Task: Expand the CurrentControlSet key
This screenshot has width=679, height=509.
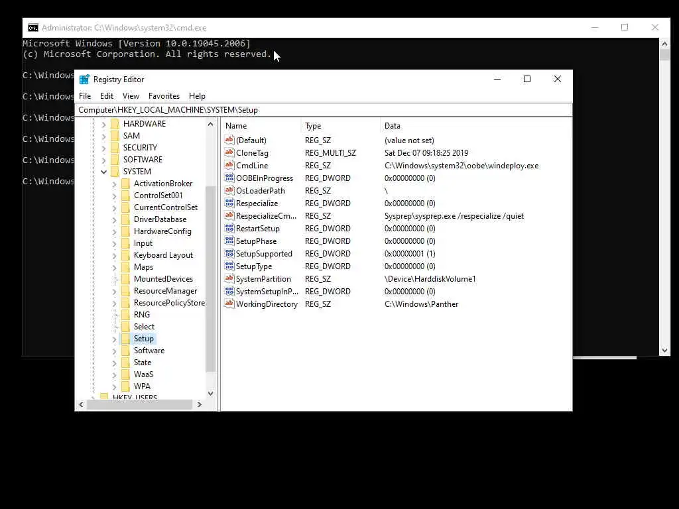Action: [x=114, y=207]
